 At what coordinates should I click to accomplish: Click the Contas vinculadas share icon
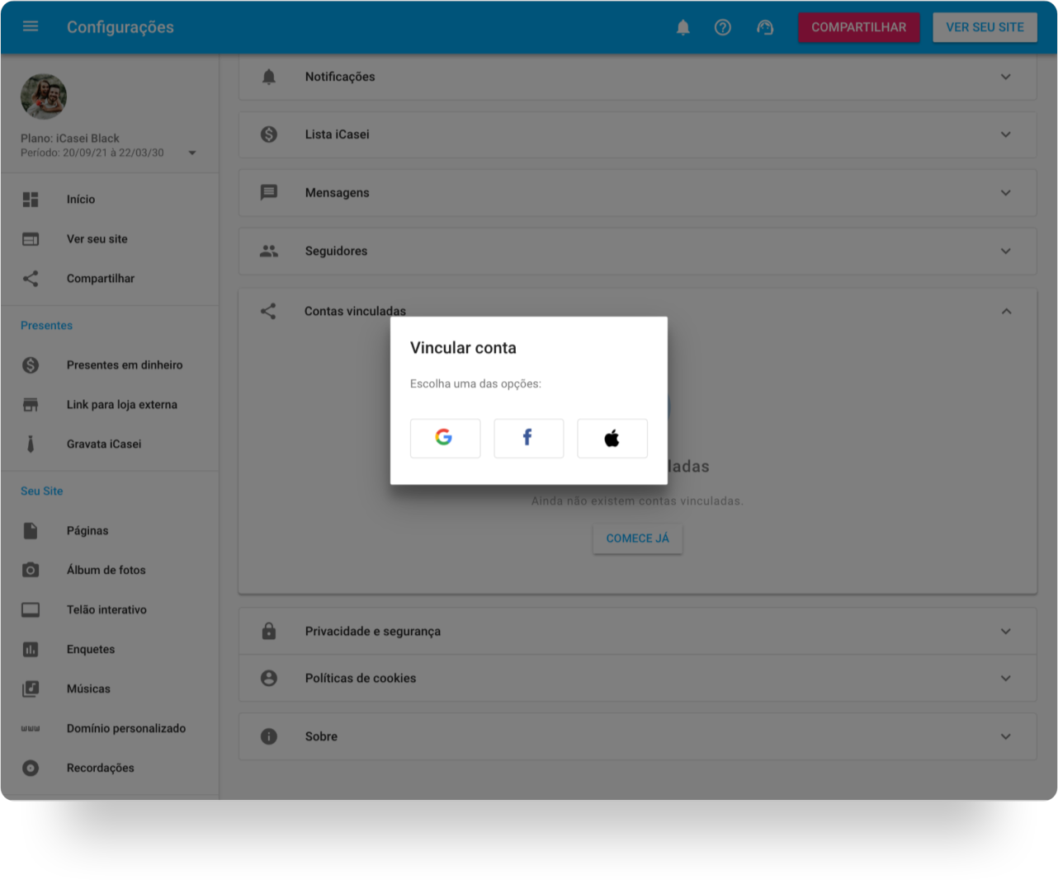268,311
